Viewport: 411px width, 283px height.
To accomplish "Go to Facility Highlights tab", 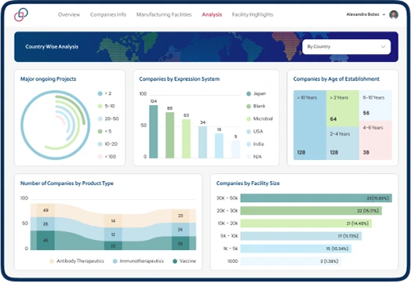I will point(253,15).
